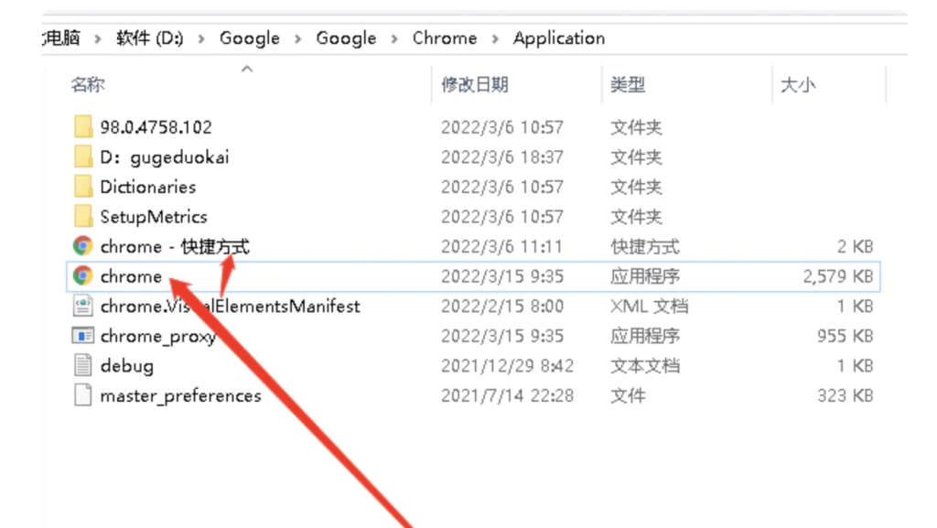Expand the chevron after the second Google
The image size is (937, 528).
coord(394,38)
